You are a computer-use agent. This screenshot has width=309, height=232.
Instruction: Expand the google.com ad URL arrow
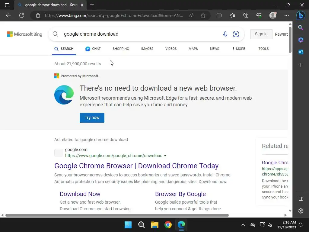165,156
